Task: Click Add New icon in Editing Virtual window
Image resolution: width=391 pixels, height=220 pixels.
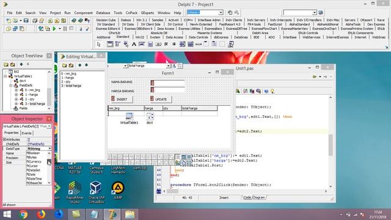Action: [x=65, y=65]
